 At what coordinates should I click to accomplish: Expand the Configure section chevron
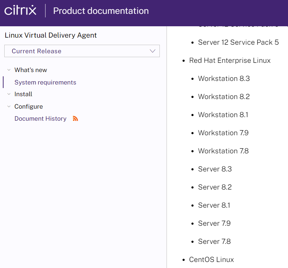click(x=9, y=106)
